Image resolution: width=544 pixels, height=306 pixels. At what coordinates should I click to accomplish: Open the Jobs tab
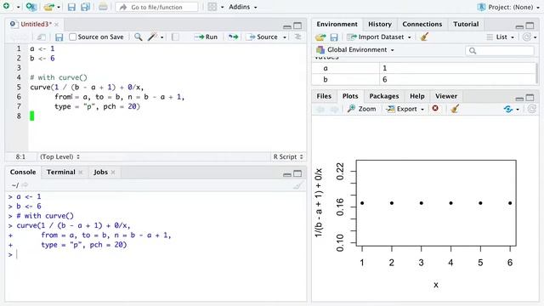tap(100, 172)
